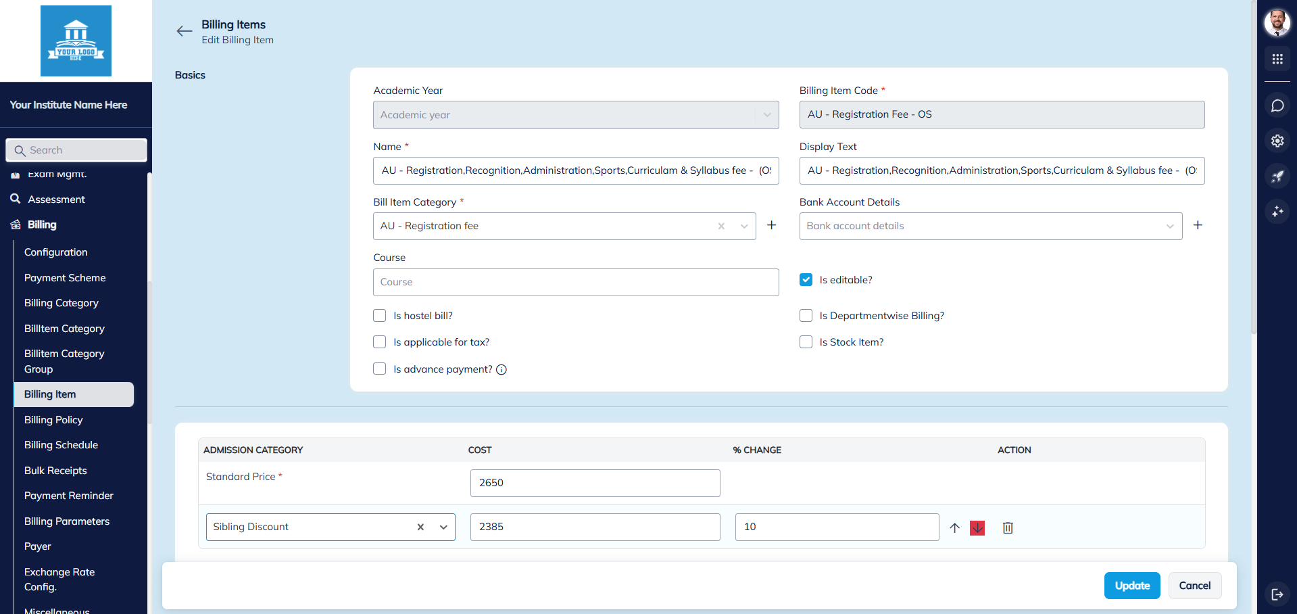Viewport: 1297px width, 614px height.
Task: Open the Academic Year dropdown
Action: (766, 114)
